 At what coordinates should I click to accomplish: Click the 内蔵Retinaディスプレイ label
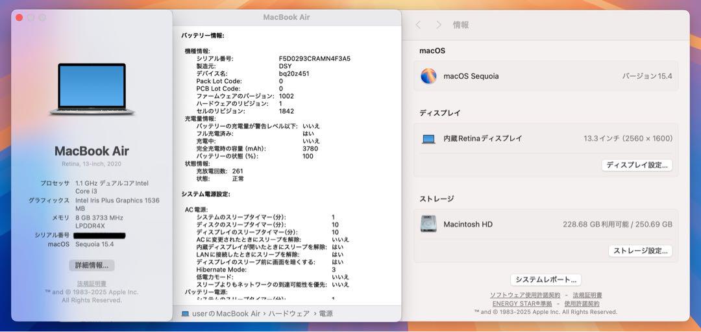(x=483, y=138)
